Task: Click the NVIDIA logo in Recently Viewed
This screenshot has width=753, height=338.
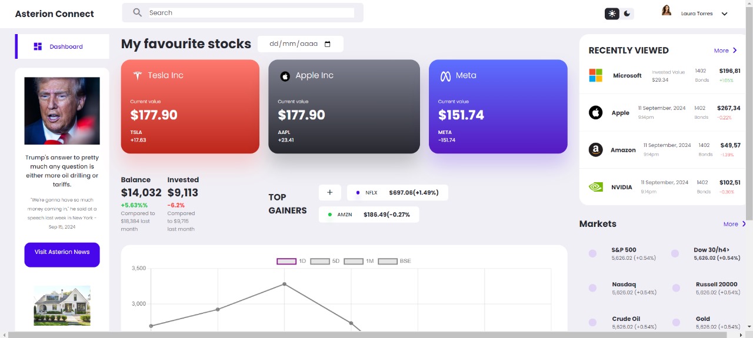Action: [x=596, y=187]
